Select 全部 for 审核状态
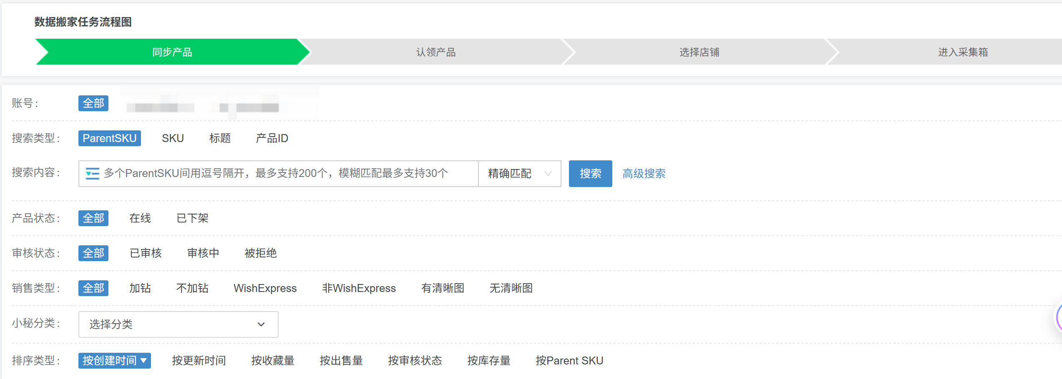The height and width of the screenshot is (379, 1062). 93,253
